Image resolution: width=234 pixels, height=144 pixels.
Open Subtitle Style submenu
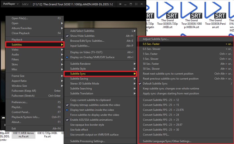[100, 69]
